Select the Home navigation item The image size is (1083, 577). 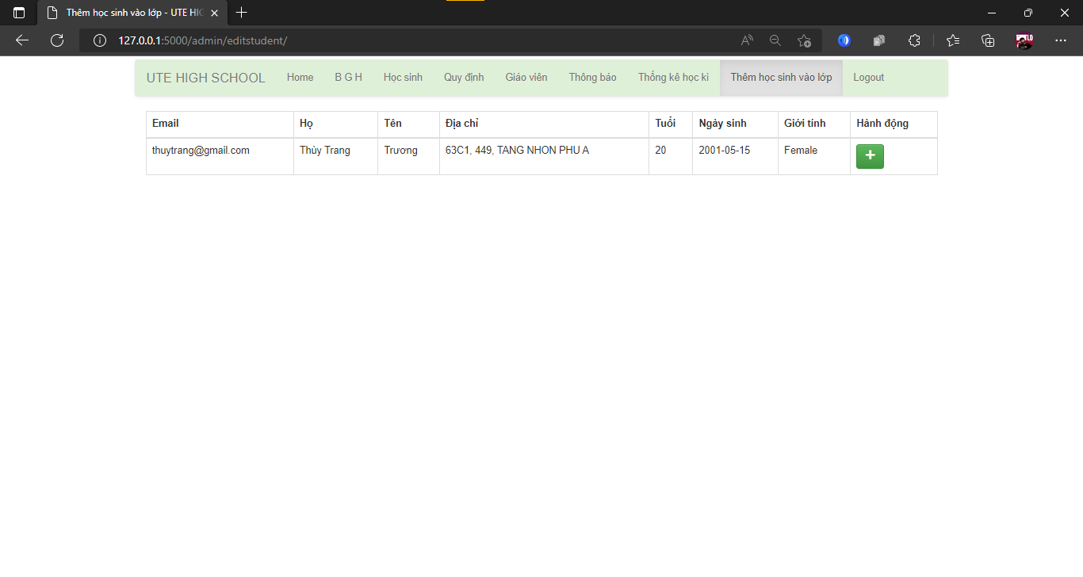click(300, 77)
